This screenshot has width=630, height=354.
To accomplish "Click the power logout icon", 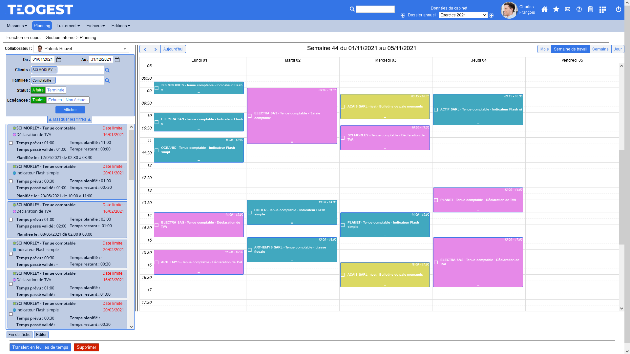I will point(619,10).
